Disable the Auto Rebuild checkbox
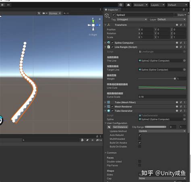 (139, 135)
